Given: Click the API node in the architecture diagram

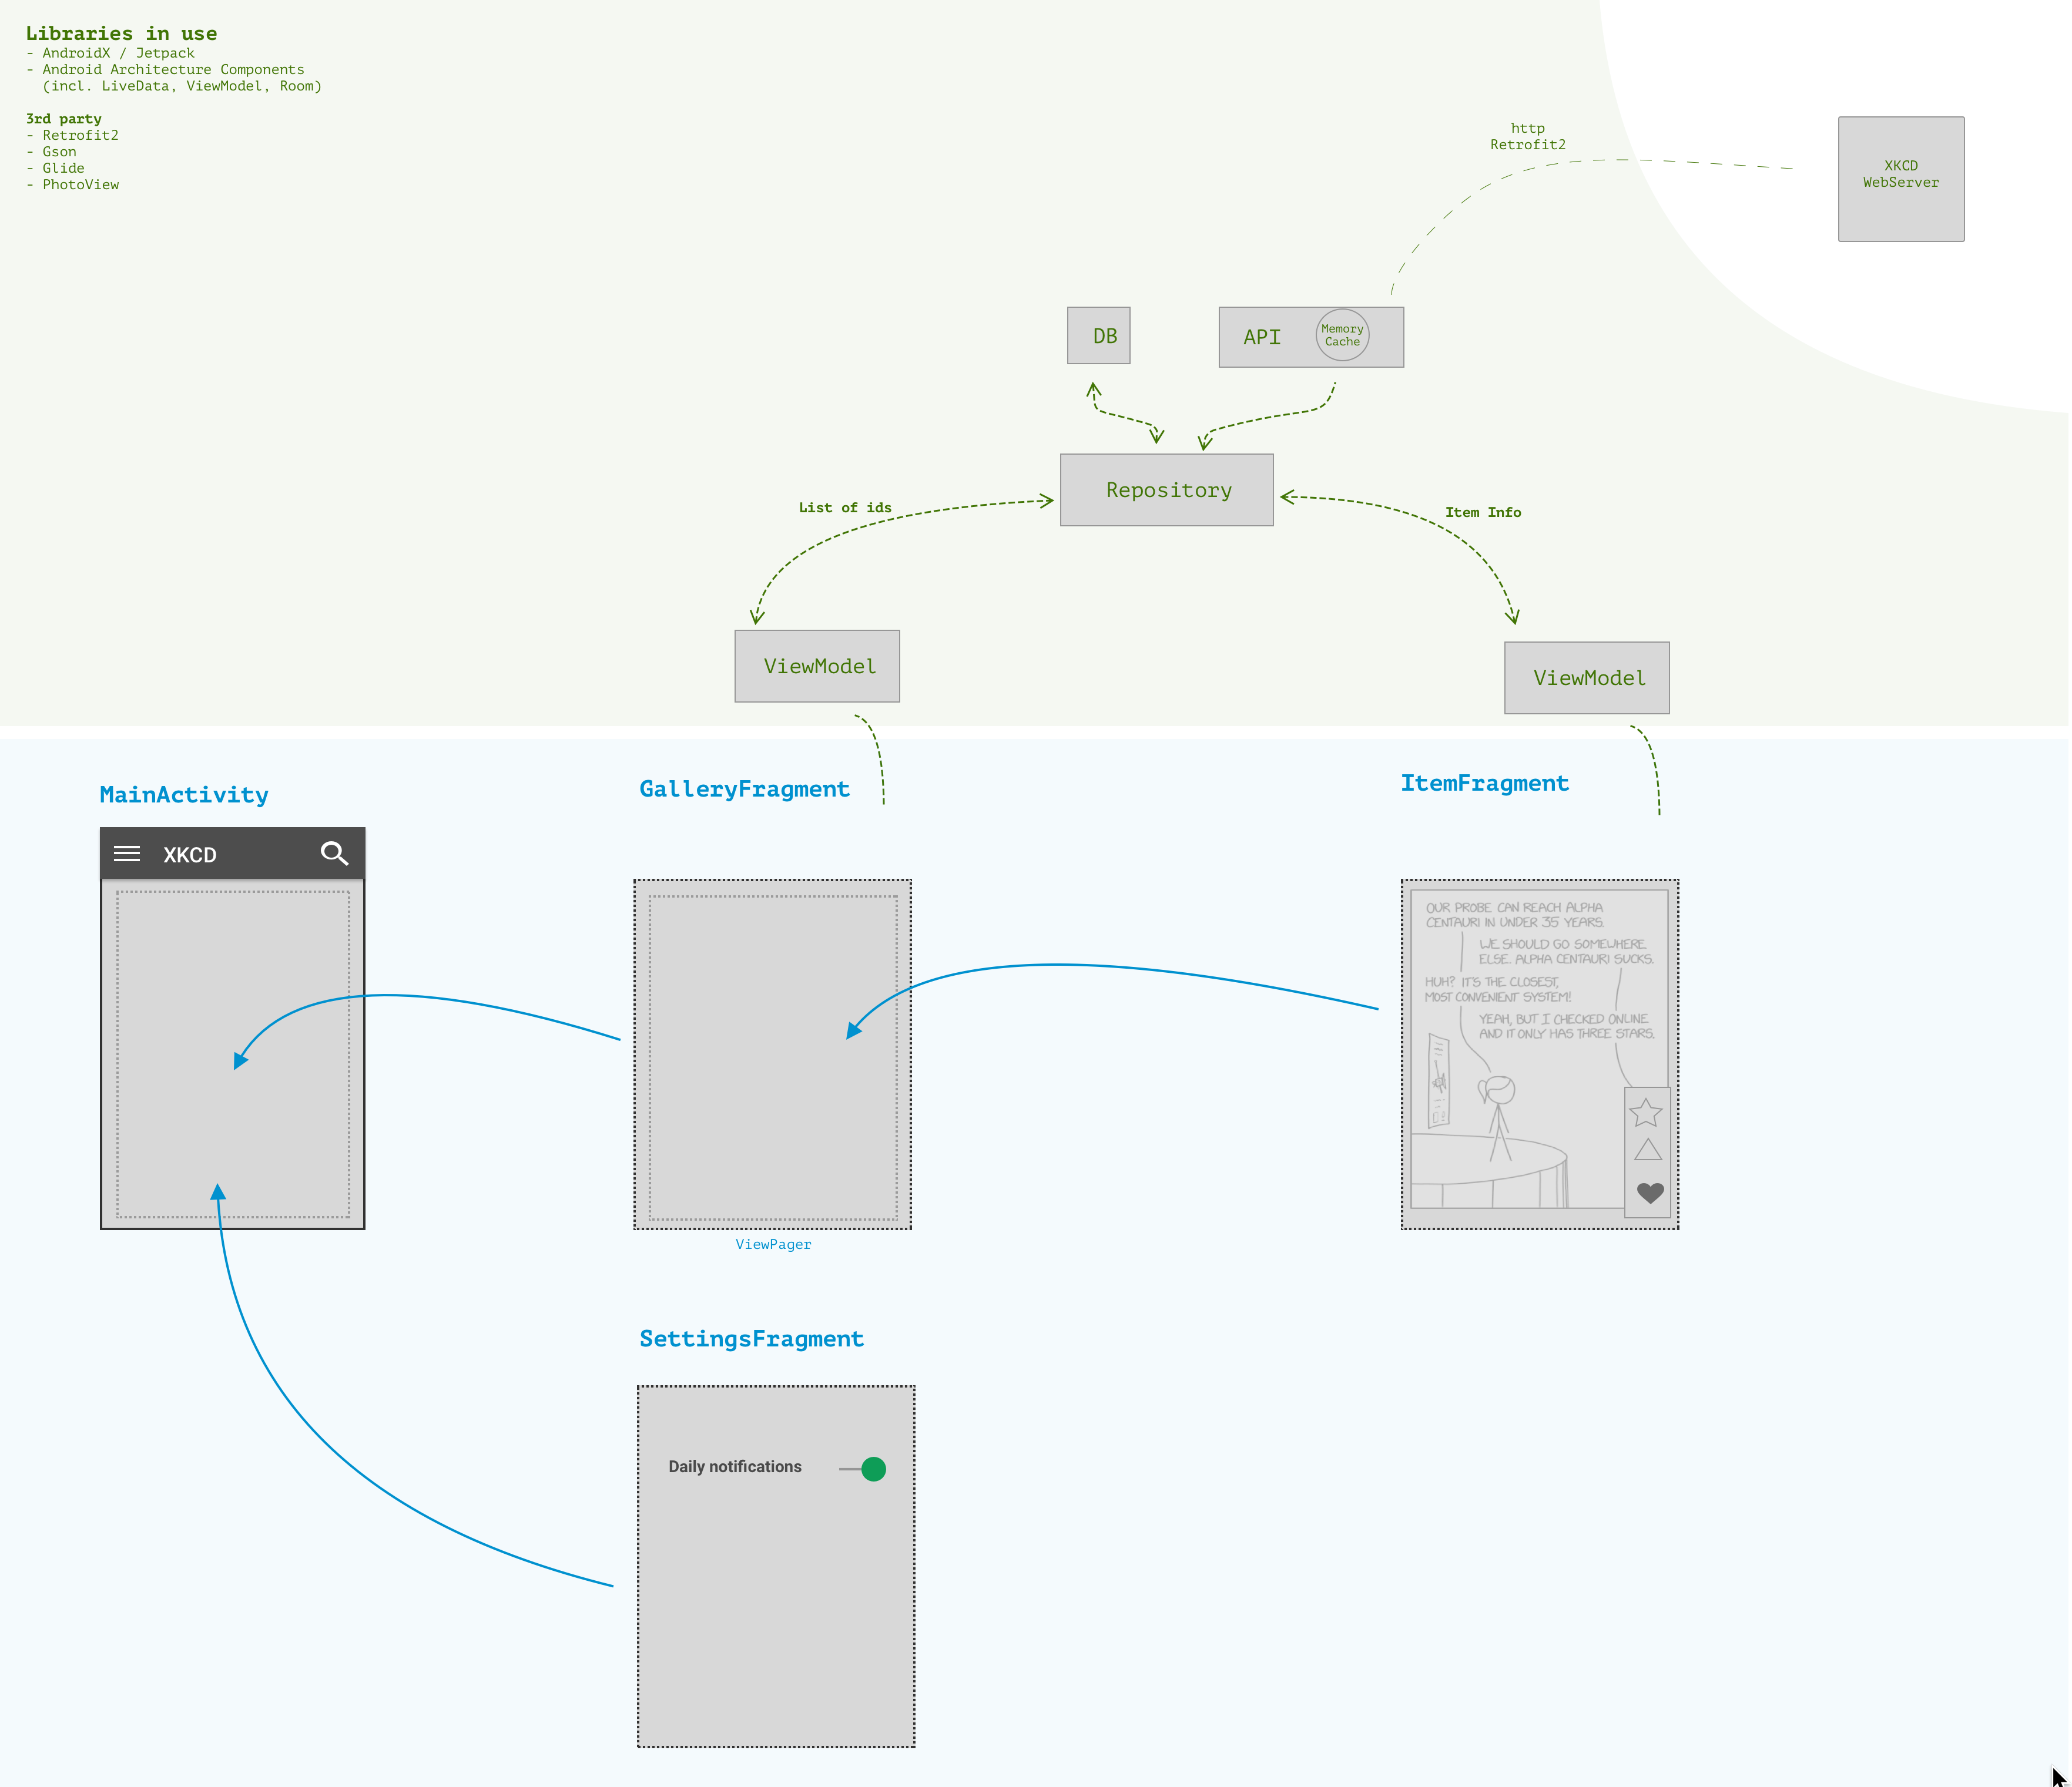Looking at the screenshot, I should click(1262, 337).
